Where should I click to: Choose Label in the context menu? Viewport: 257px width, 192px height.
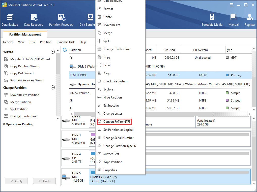pos(121,65)
